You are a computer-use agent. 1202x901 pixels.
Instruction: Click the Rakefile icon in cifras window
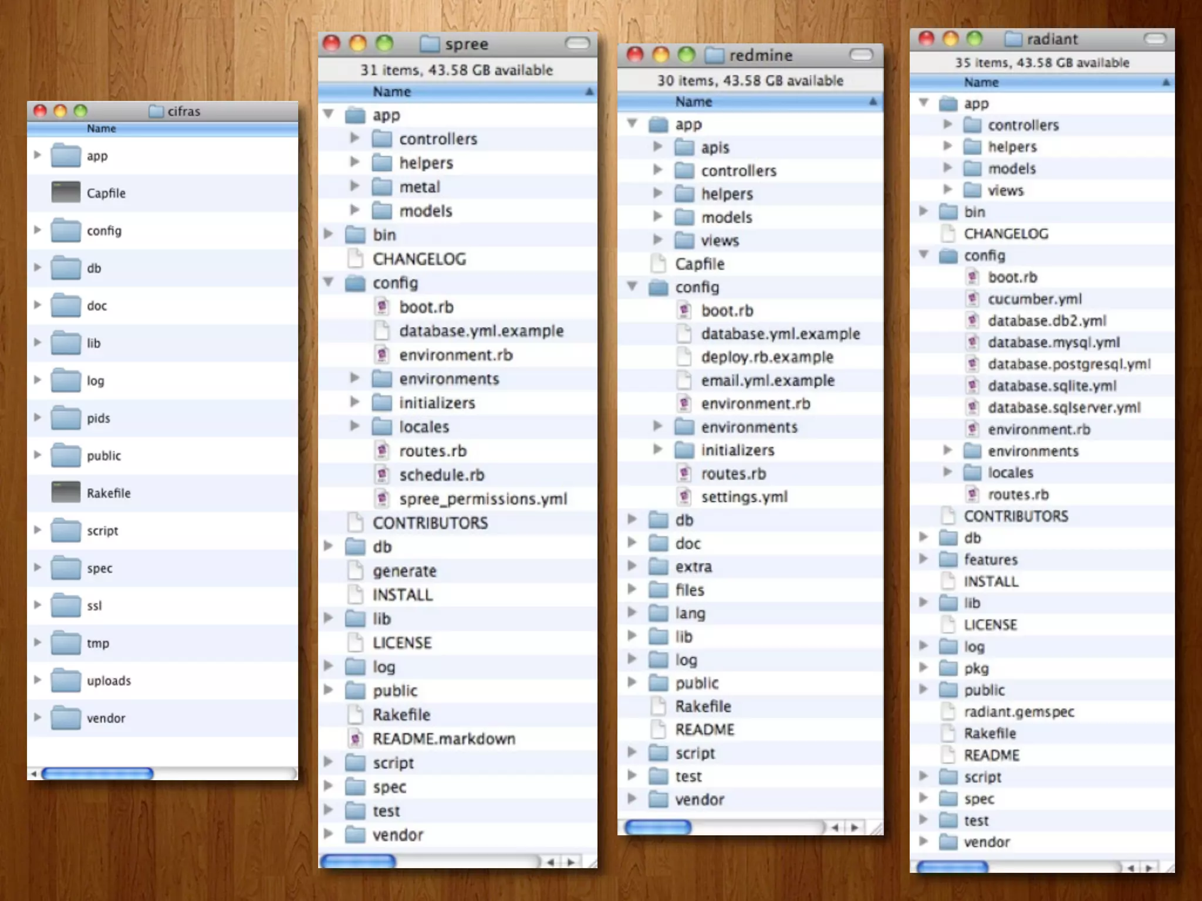pos(65,493)
